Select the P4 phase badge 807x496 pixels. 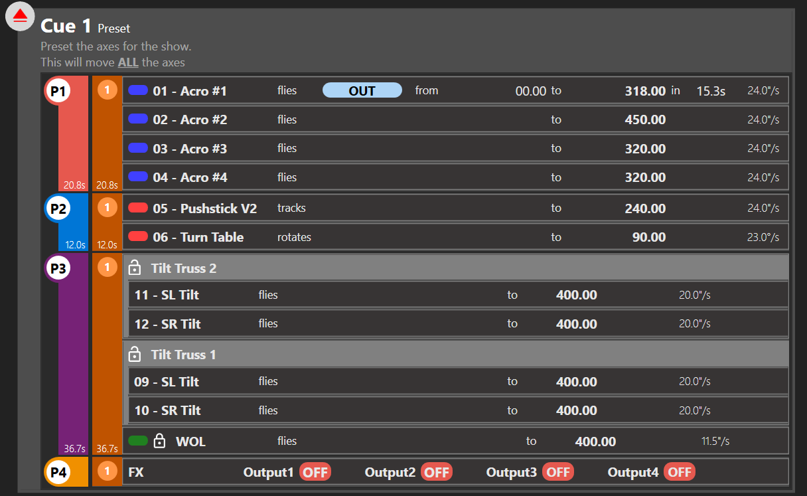click(58, 472)
